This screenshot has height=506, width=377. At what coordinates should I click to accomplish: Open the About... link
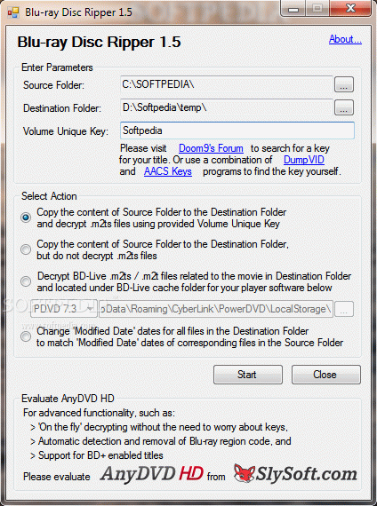tap(345, 39)
